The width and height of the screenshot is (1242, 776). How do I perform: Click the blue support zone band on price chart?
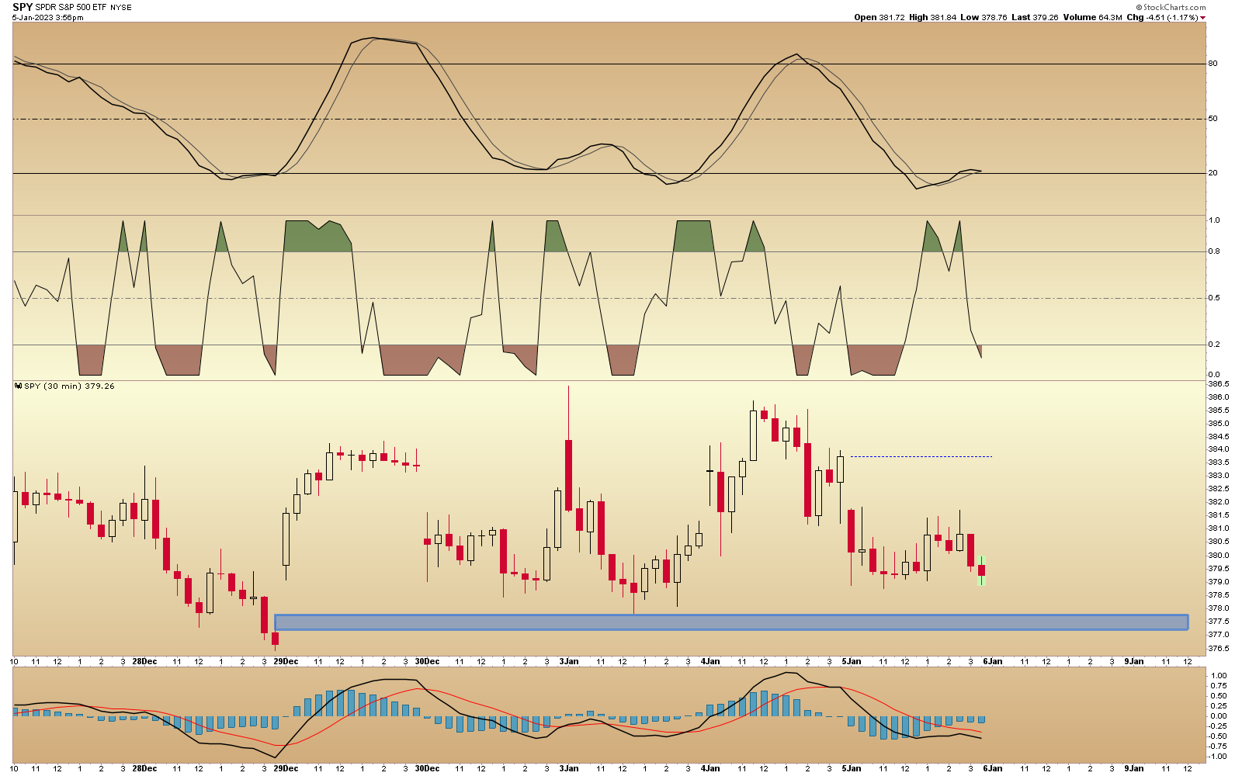point(731,622)
